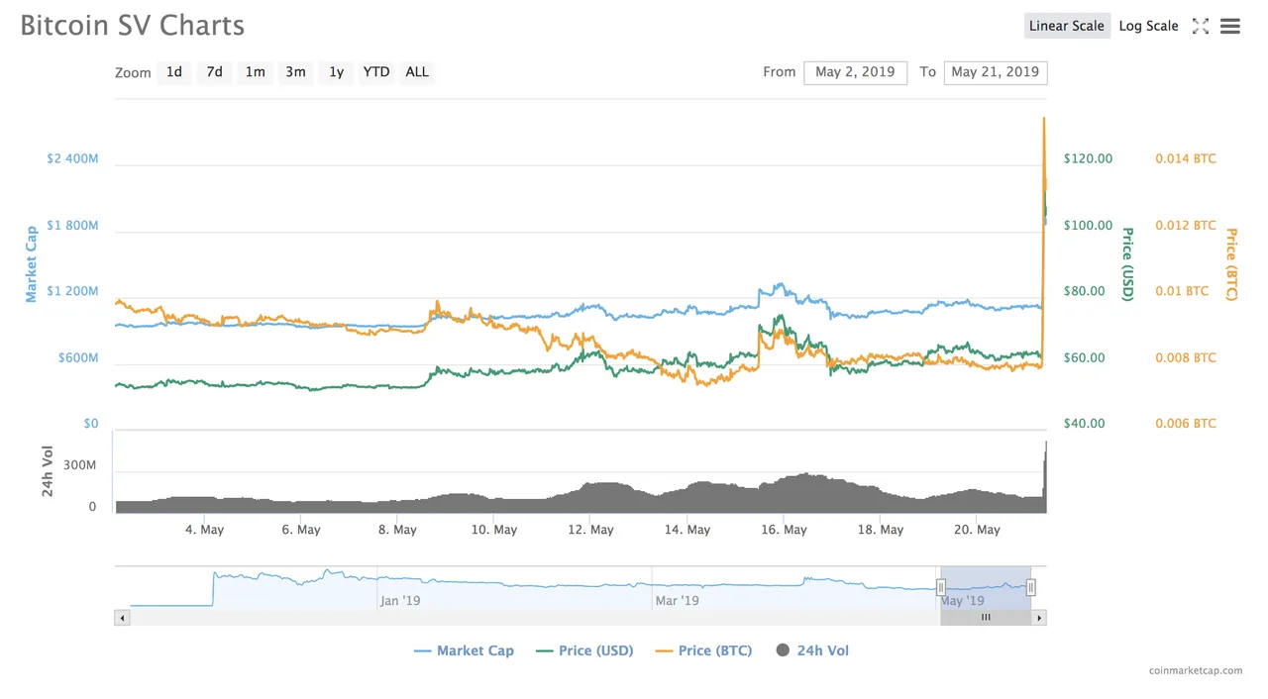The width and height of the screenshot is (1268, 699).
Task: Toggle Market Cap series in legend
Action: (464, 650)
